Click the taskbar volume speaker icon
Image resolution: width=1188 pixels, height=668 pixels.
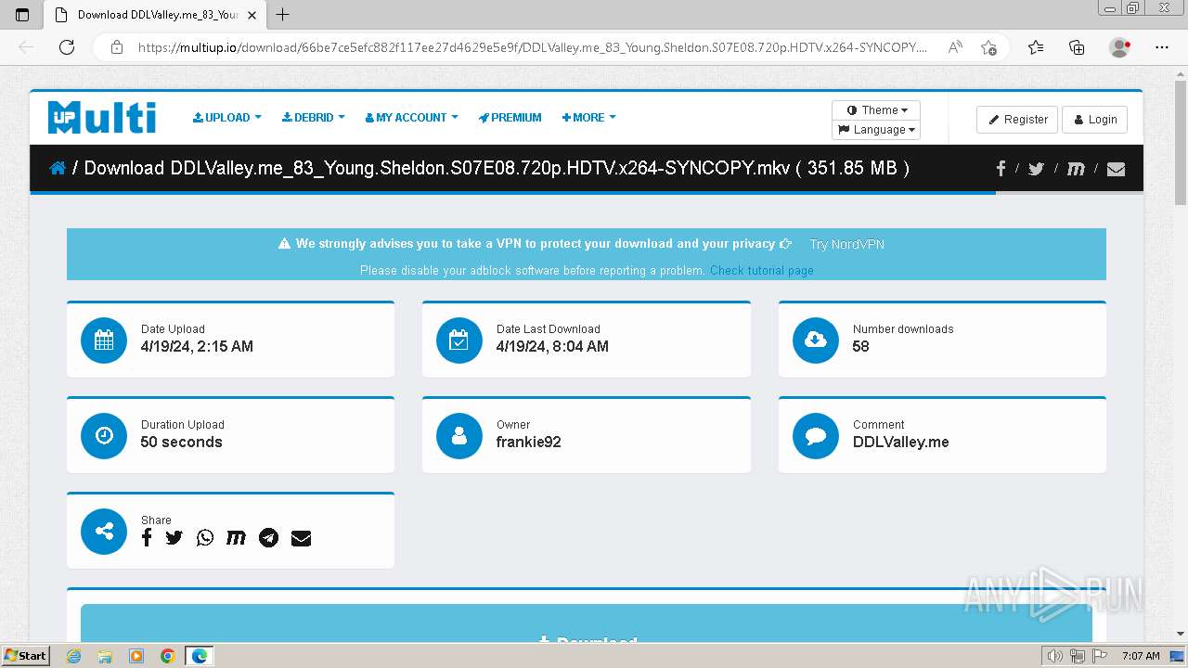click(1054, 656)
